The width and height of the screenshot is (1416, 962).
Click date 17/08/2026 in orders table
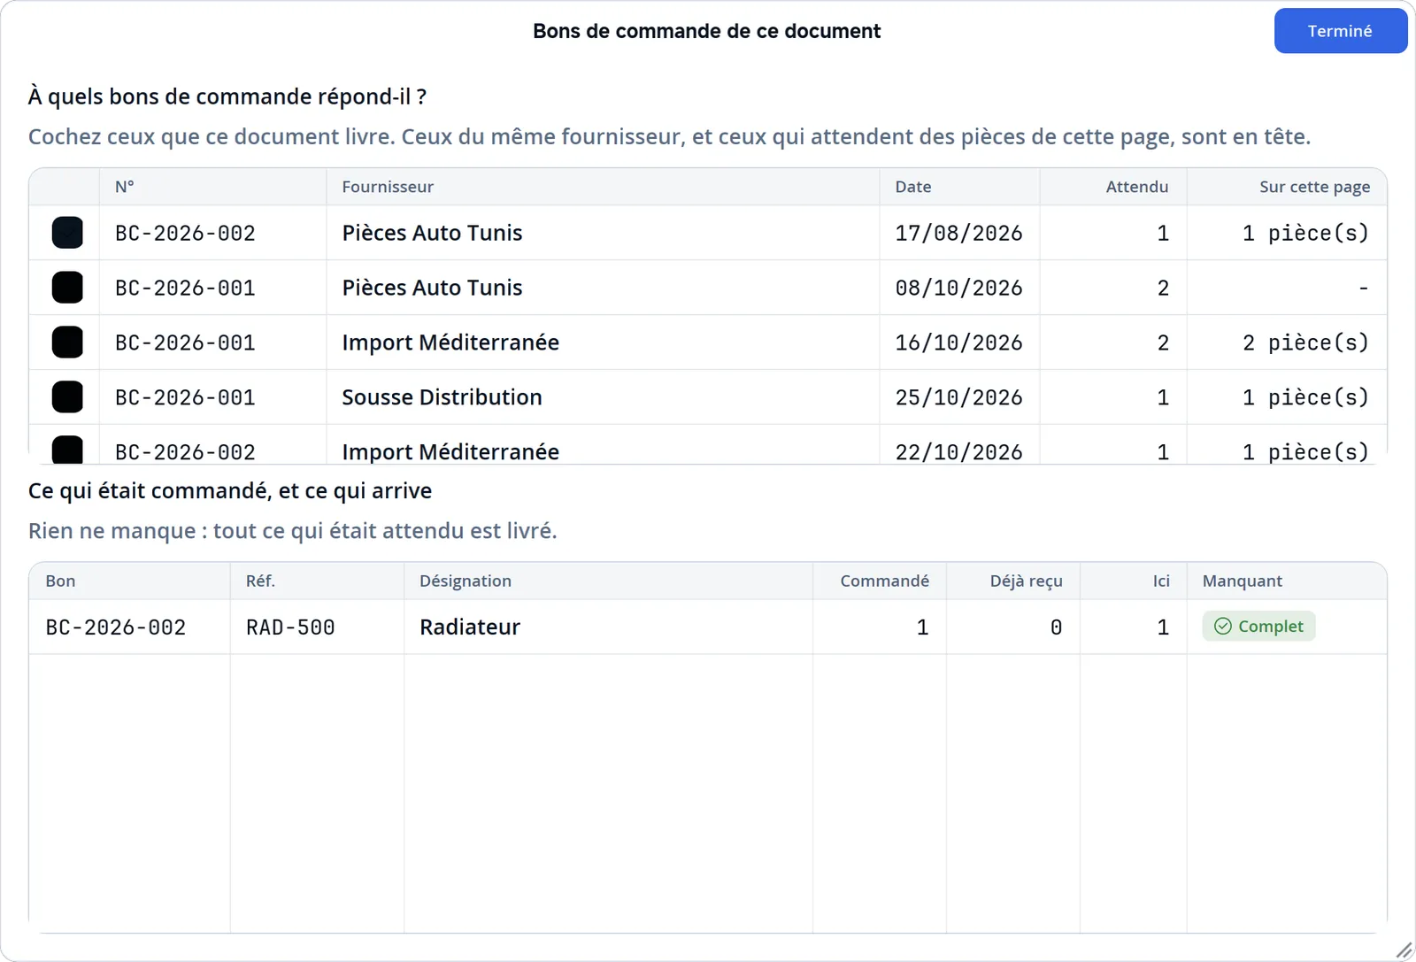[958, 233]
